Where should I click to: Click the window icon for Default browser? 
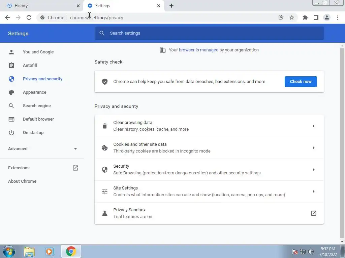(11, 119)
